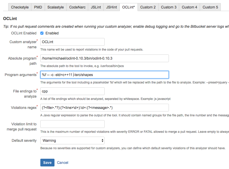Switch to the JSHint tab

112,7
